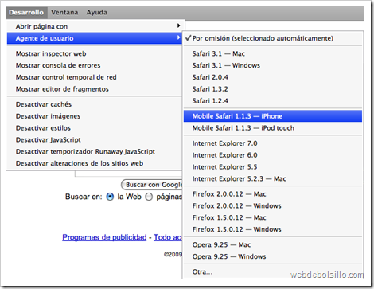374x289 pixels.
Task: Open the Desarrollo menu
Action: tap(26, 13)
